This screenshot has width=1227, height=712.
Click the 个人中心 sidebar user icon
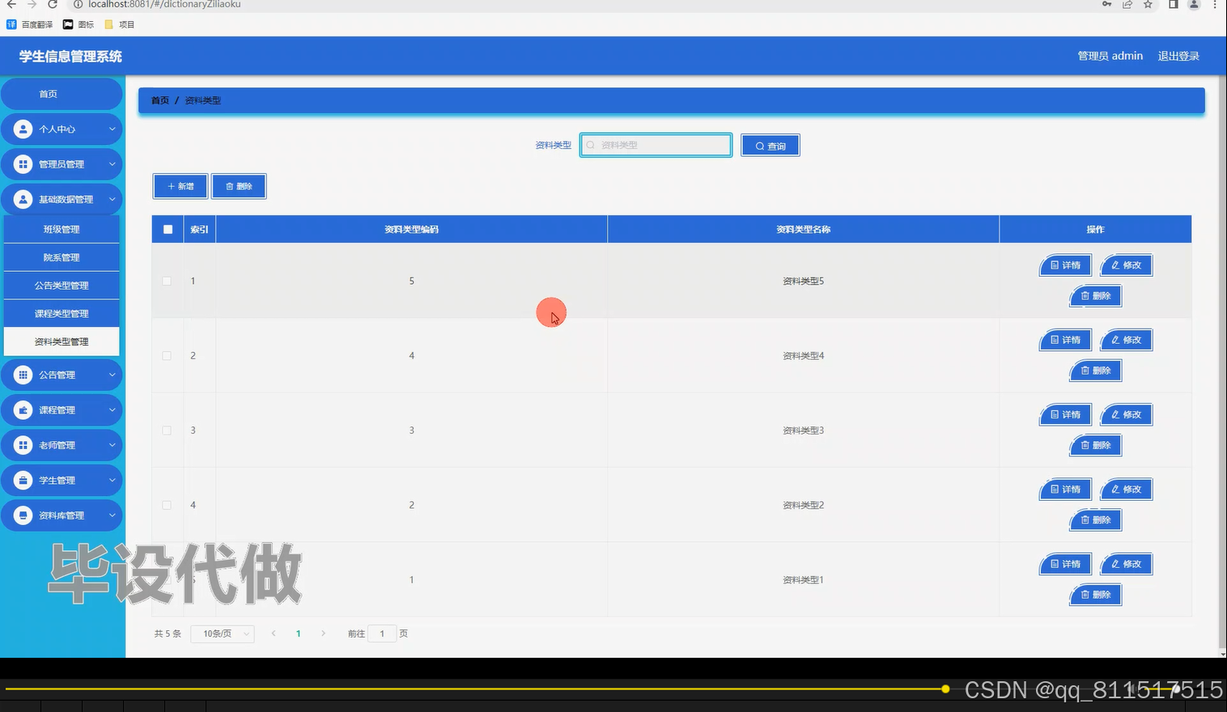pos(23,129)
